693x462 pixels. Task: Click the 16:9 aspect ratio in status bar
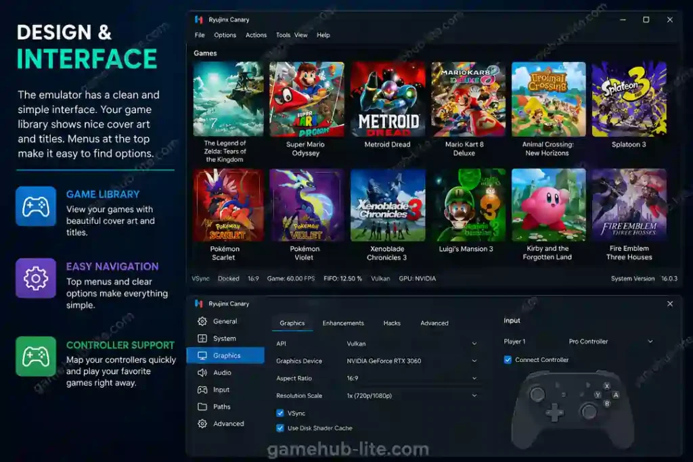(x=253, y=278)
